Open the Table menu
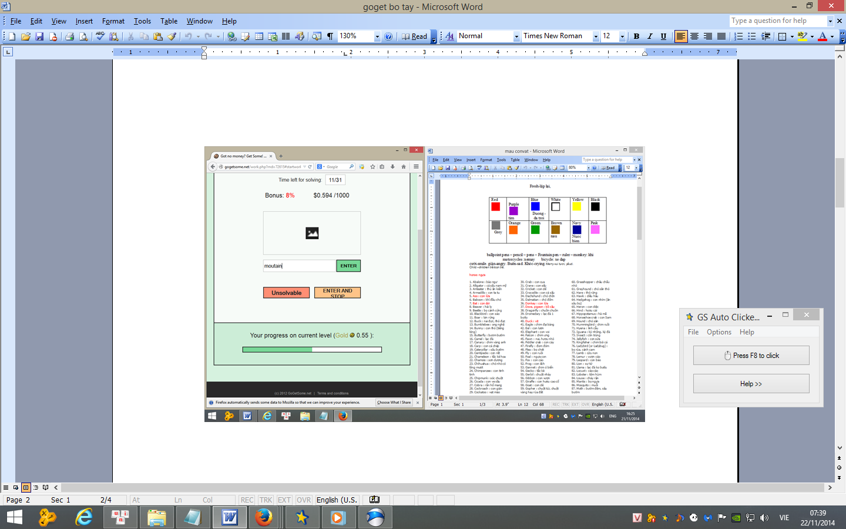The width and height of the screenshot is (846, 529). pos(169,21)
